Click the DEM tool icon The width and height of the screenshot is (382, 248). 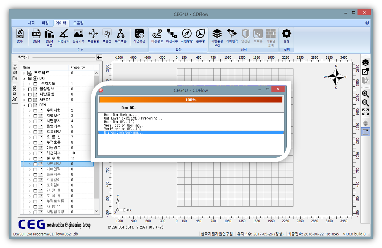[x=36, y=36]
